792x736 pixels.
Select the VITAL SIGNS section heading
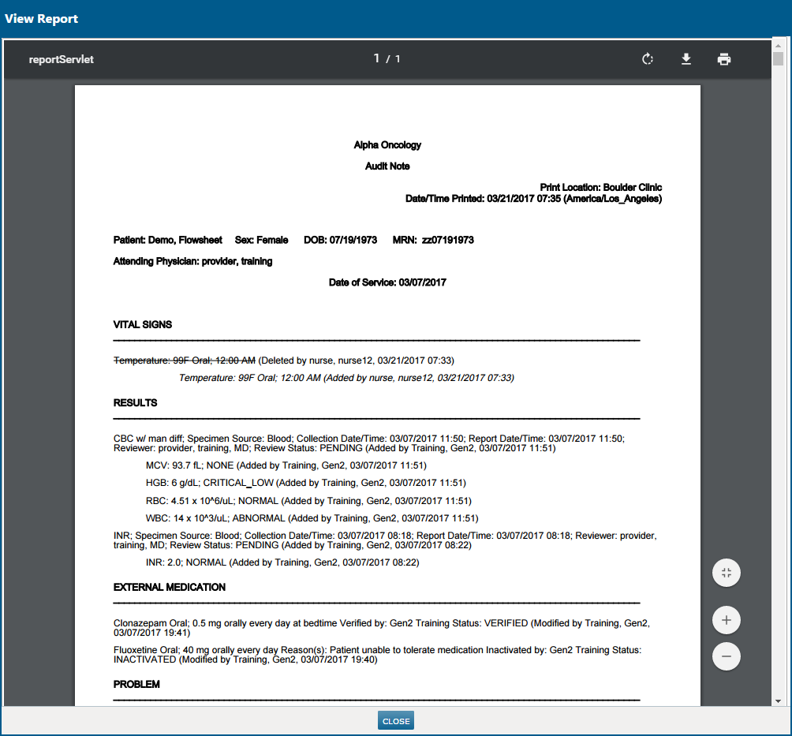pos(140,324)
